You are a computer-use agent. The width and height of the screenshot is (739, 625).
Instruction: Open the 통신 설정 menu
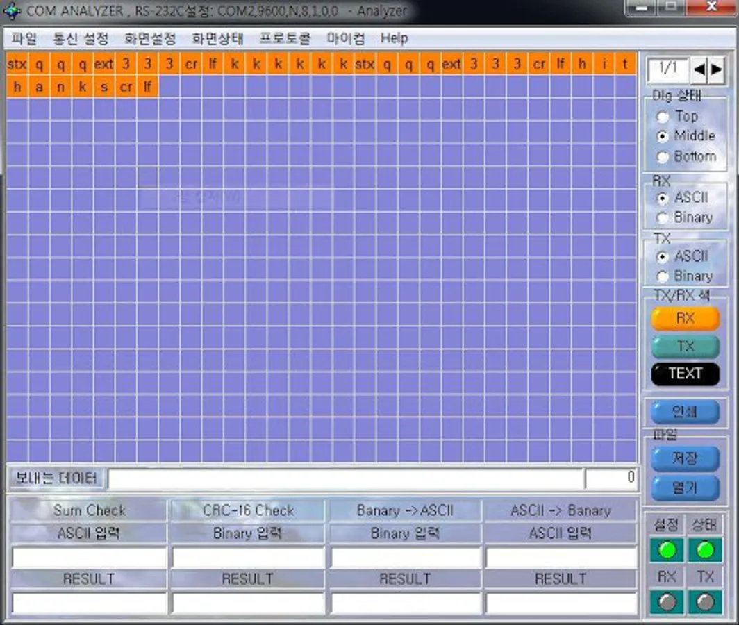pos(81,39)
